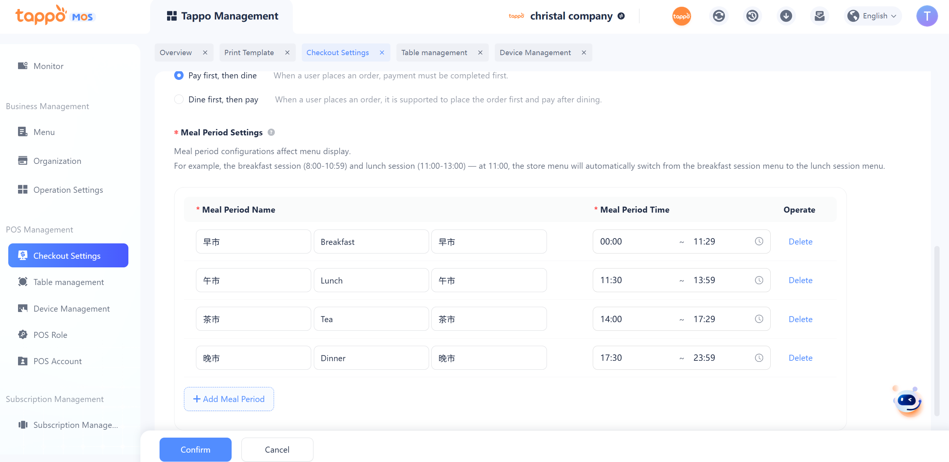Viewport: 949px width, 462px height.
Task: Open the history clock icon in header
Action: [x=752, y=16]
